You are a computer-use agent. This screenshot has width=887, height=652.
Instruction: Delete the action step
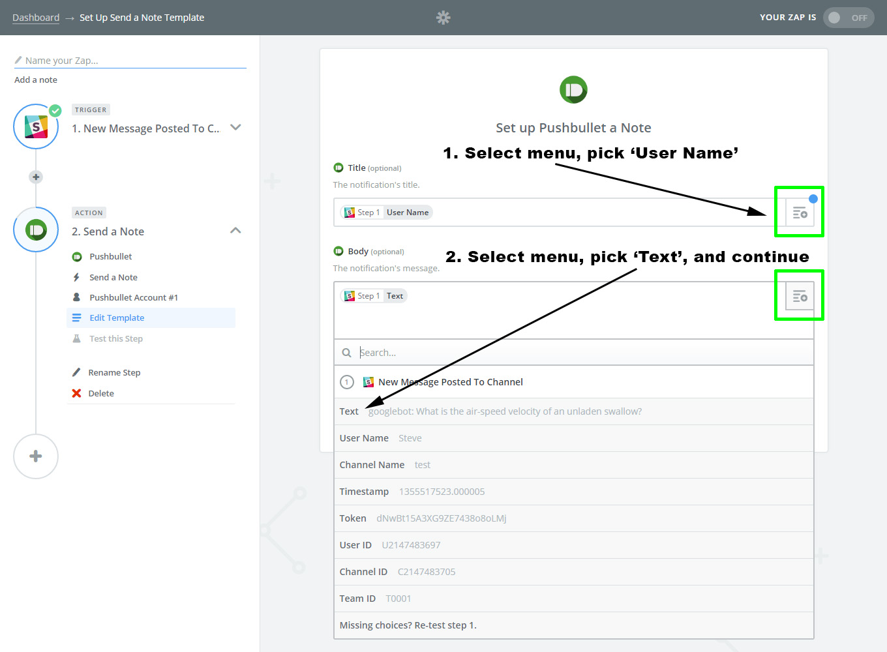point(100,394)
